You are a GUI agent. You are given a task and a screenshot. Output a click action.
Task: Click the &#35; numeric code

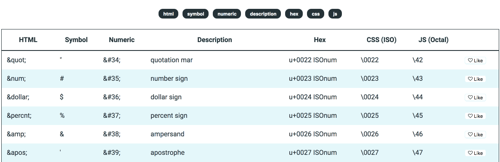(111, 78)
